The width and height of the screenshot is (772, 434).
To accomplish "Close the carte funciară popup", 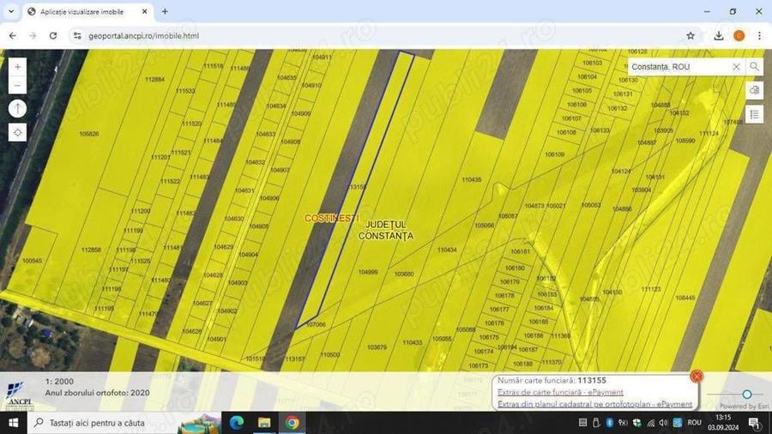I will (x=697, y=377).
